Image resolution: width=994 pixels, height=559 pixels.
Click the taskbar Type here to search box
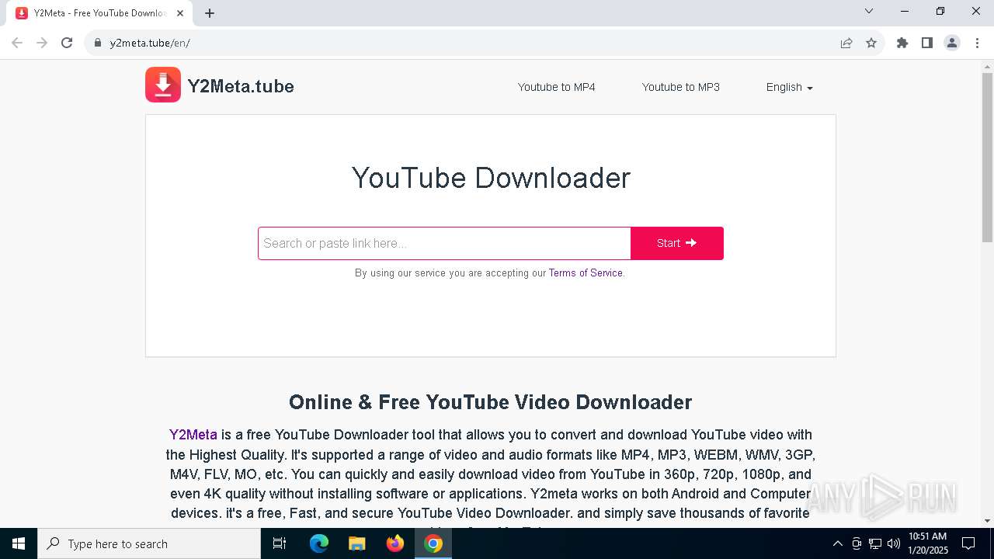pyautogui.click(x=149, y=543)
